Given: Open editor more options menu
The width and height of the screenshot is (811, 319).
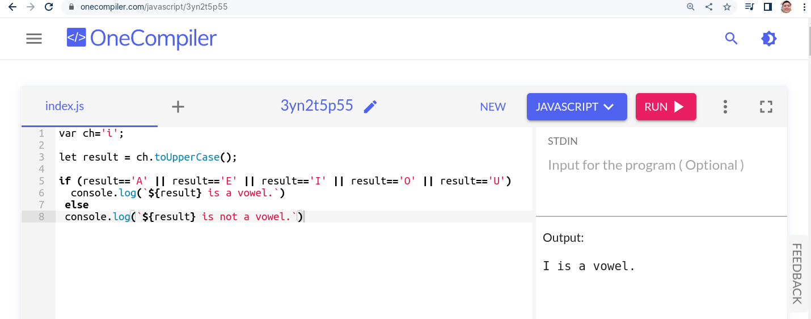Looking at the screenshot, I should tap(725, 107).
